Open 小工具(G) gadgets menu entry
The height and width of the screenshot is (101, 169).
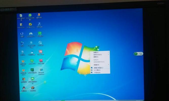97,70
